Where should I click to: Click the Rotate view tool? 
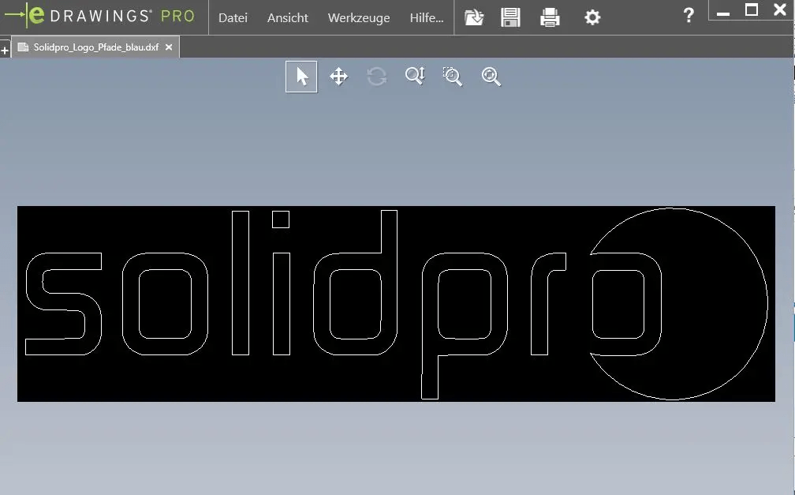click(376, 77)
